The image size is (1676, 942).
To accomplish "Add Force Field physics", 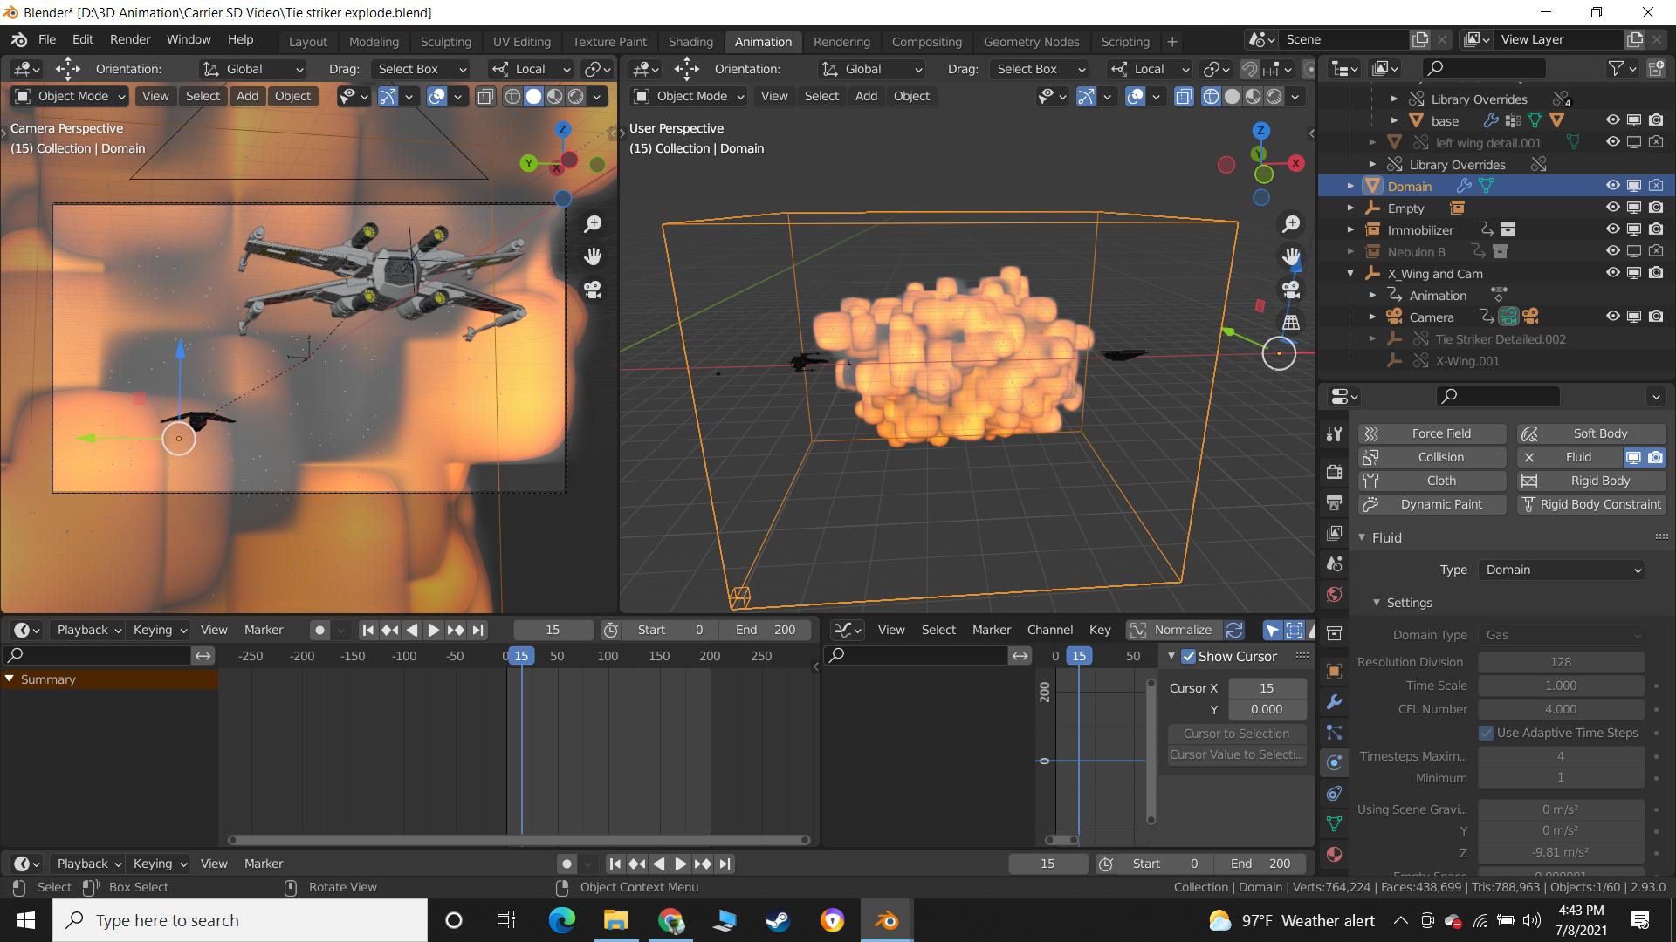I will tap(1432, 433).
